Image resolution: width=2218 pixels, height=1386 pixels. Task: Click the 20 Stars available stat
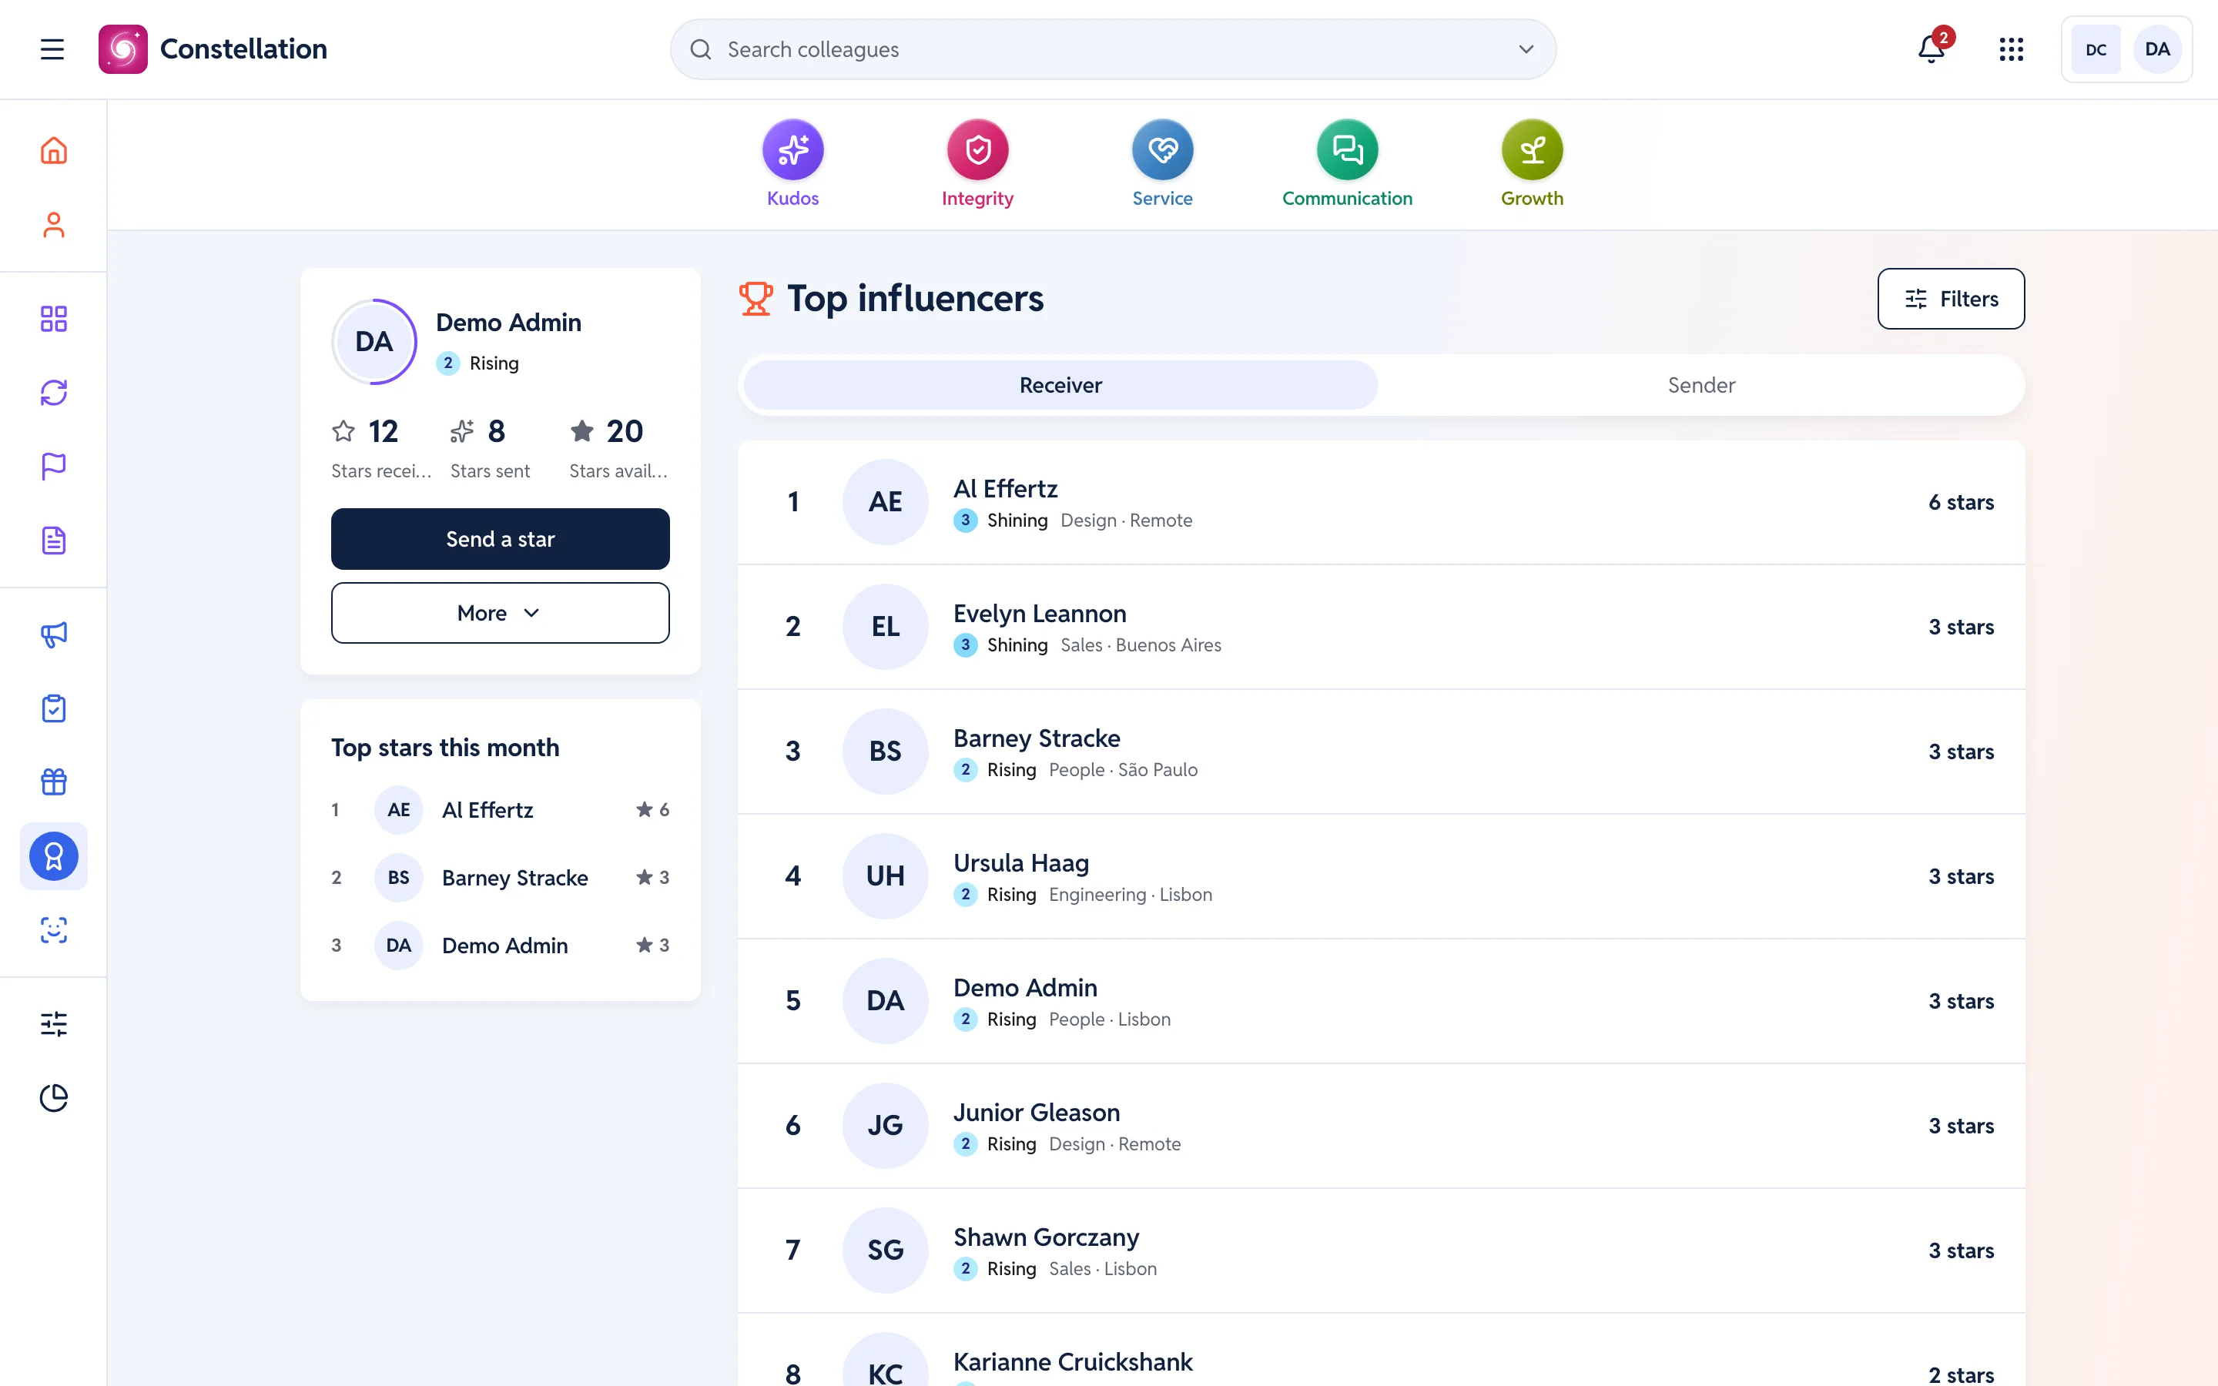click(618, 448)
